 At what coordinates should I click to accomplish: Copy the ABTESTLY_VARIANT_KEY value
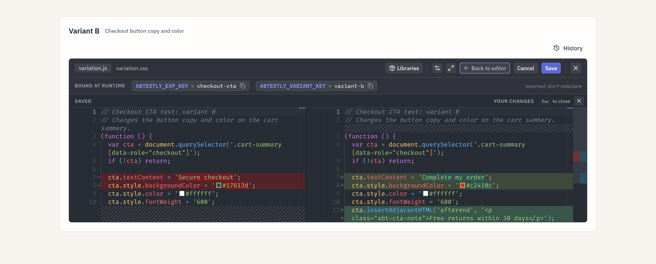tap(370, 86)
